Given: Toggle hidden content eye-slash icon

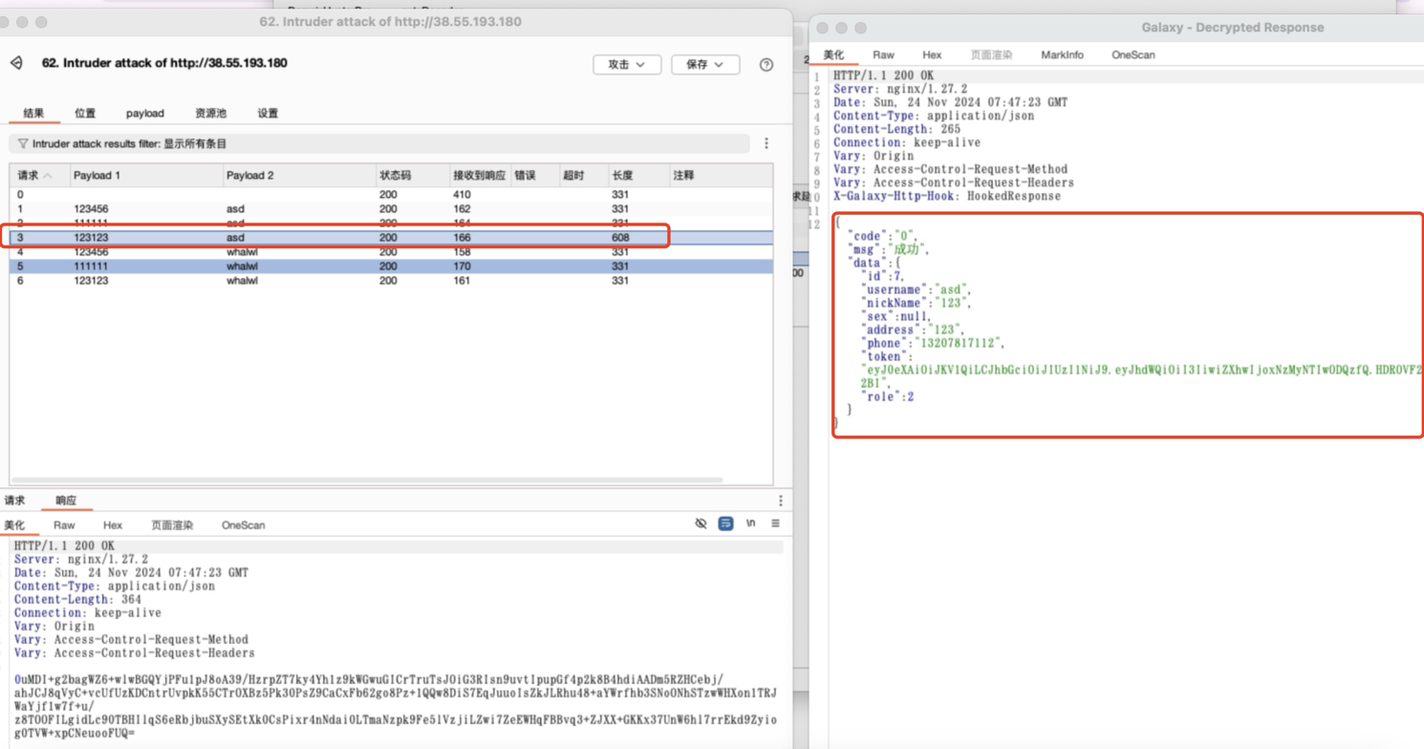Looking at the screenshot, I should point(701,524).
